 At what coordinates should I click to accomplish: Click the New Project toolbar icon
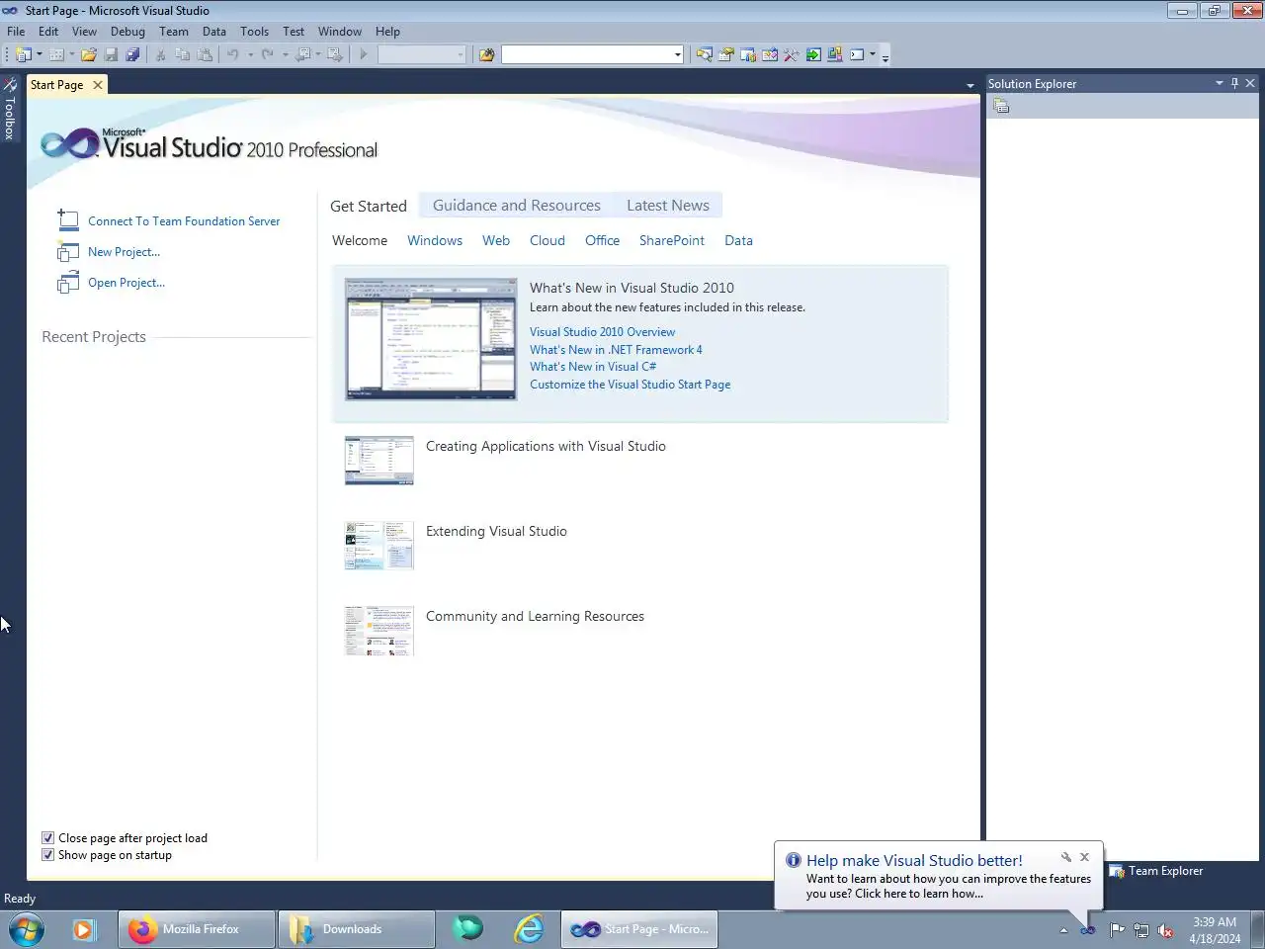tap(23, 54)
